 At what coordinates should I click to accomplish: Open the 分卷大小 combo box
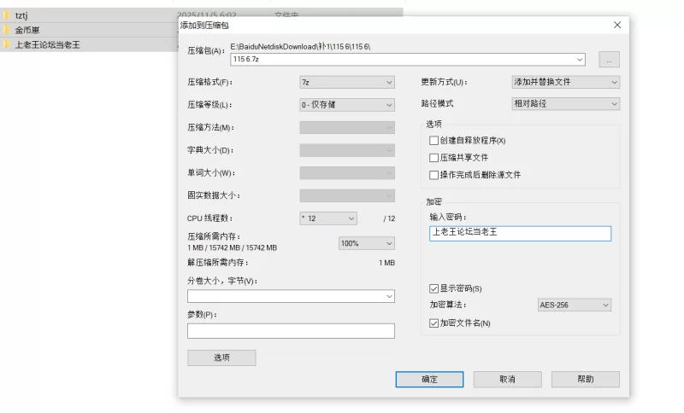coord(291,296)
